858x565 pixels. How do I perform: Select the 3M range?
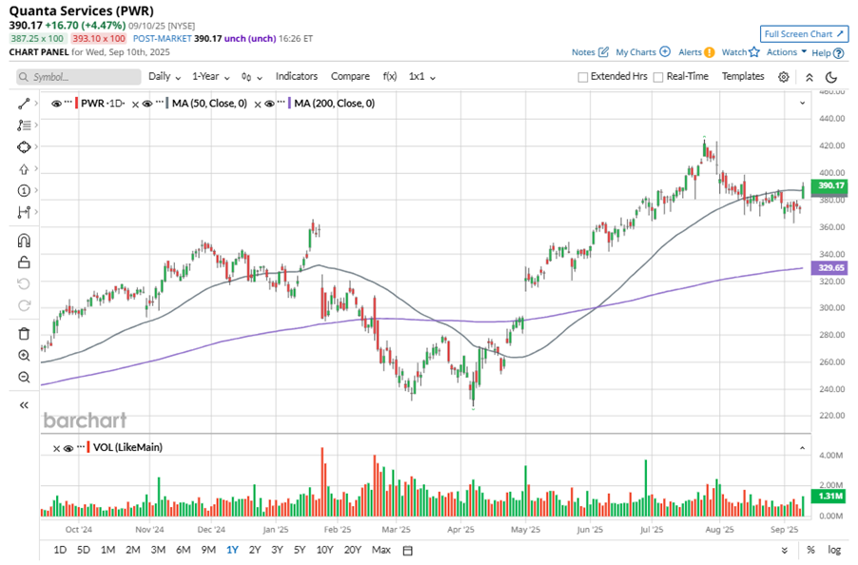(x=158, y=550)
